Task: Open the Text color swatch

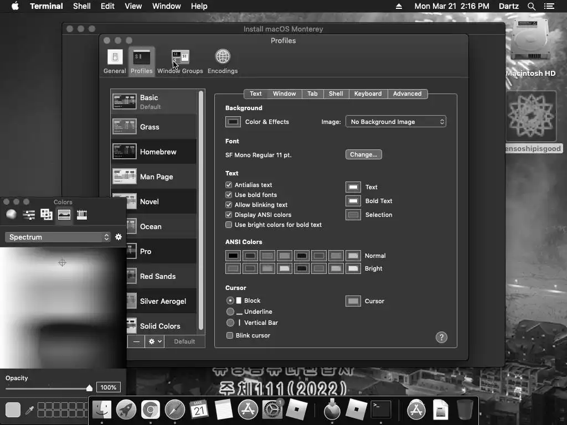Action: tap(353, 187)
